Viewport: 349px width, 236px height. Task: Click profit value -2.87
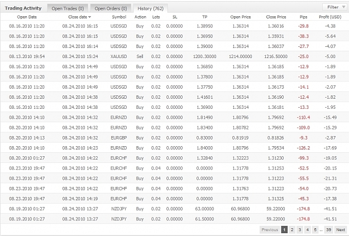coord(330,138)
